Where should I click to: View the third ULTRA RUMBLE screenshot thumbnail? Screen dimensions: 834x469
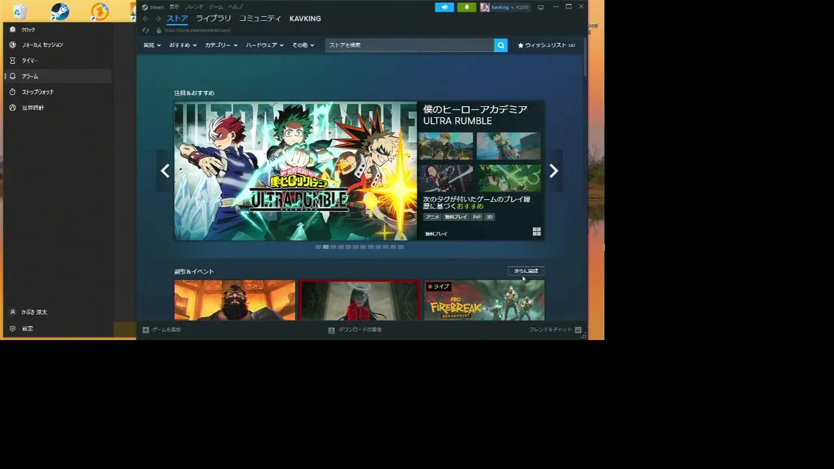446,178
